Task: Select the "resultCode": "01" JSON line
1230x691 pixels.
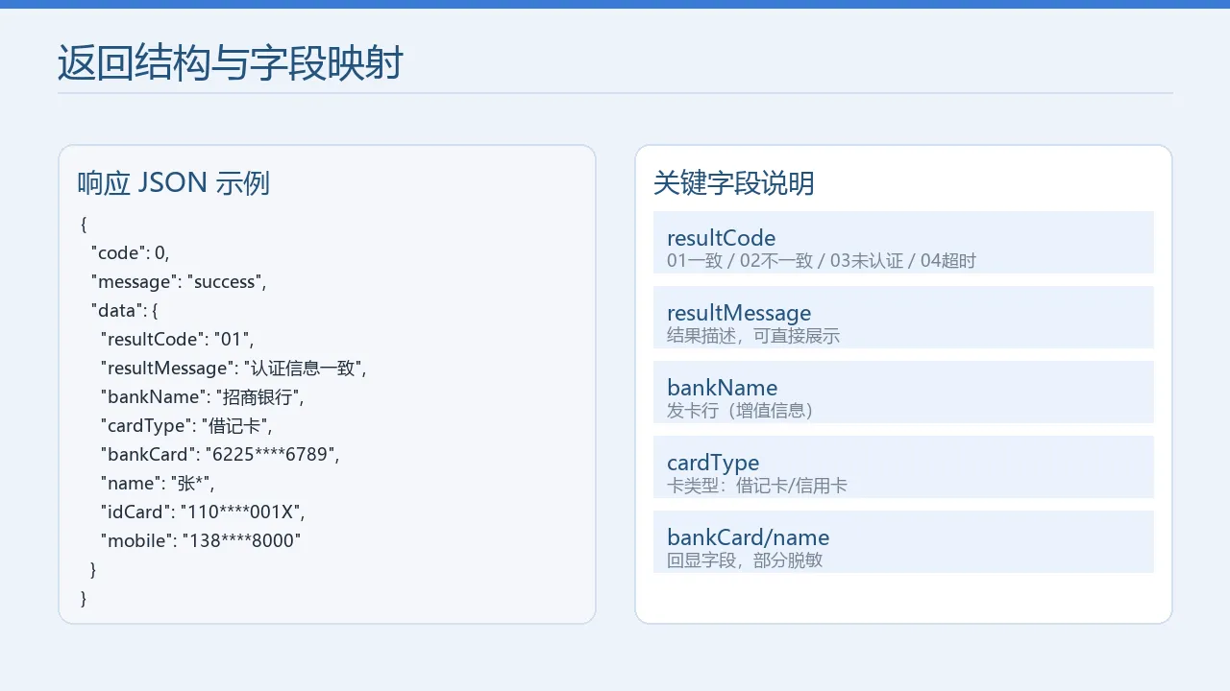Action: click(177, 340)
